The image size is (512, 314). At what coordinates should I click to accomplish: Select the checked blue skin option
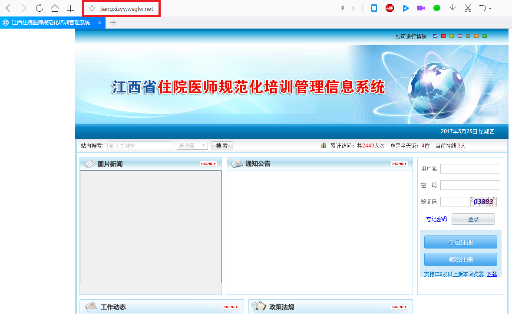[x=435, y=36]
